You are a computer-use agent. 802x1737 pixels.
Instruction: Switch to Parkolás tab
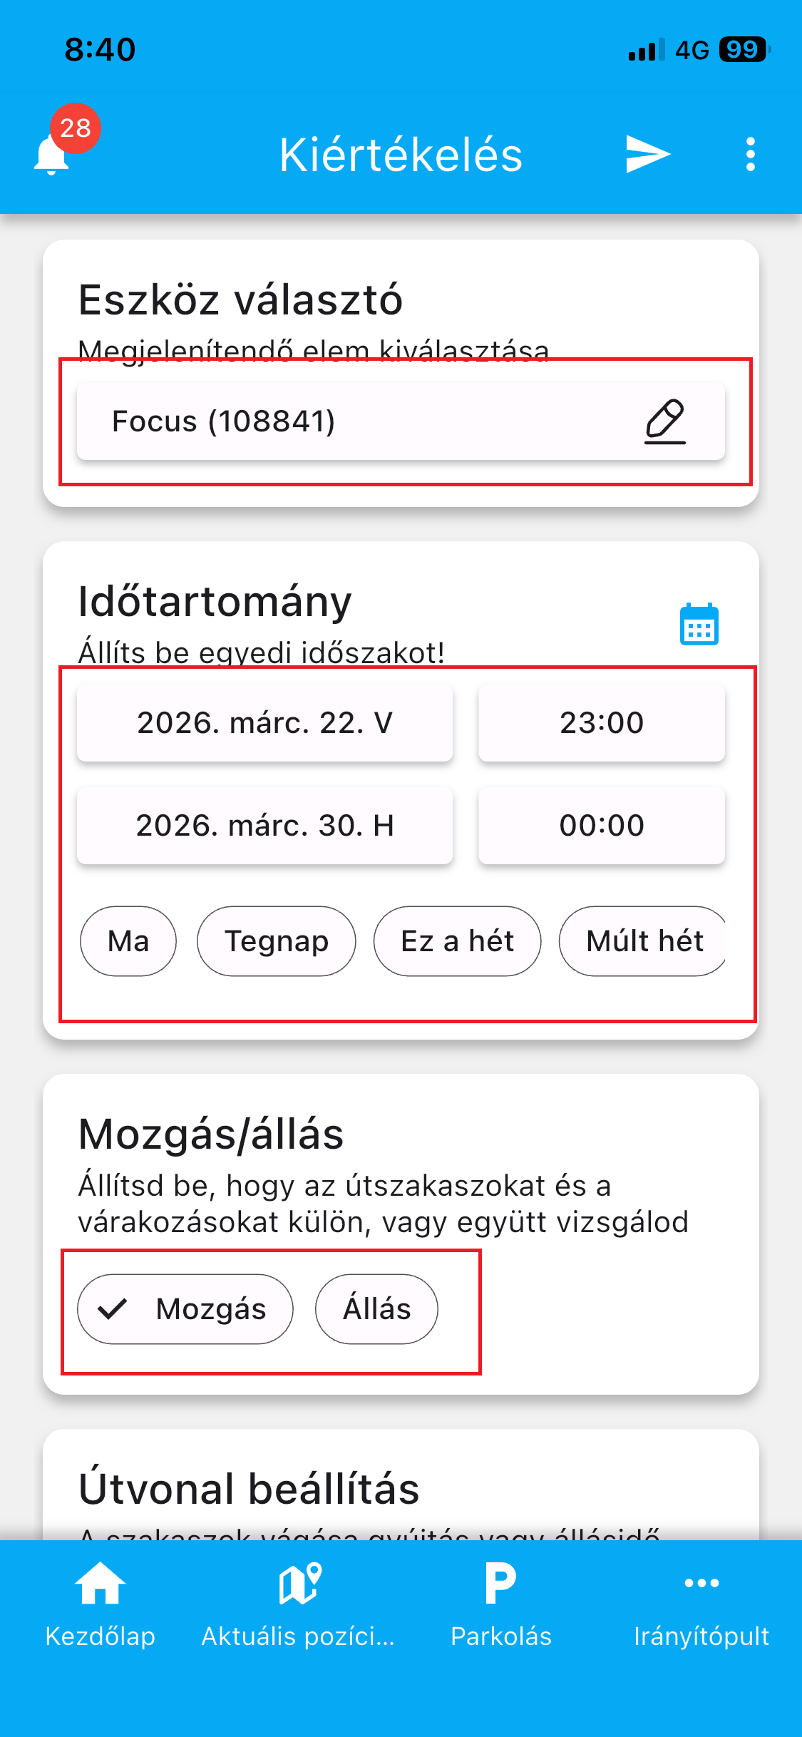[x=500, y=1604]
